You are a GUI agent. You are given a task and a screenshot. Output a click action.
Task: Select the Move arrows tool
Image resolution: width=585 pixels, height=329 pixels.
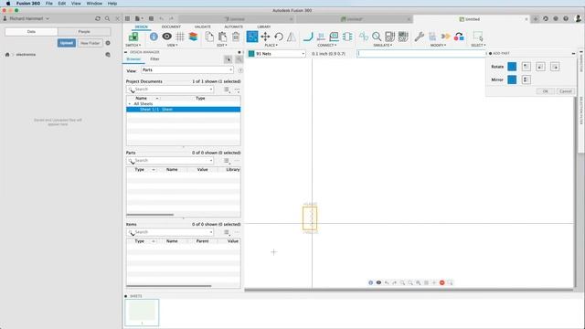click(x=265, y=37)
